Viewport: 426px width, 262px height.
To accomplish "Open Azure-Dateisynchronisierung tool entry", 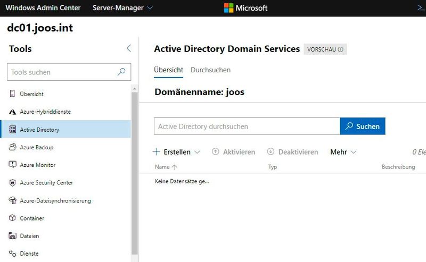I will click(x=65, y=200).
